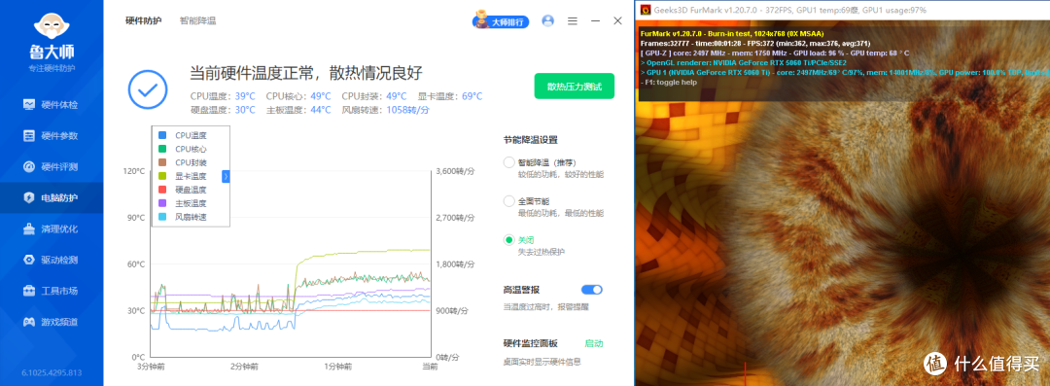This screenshot has width=1050, height=386.
Task: Select the 关闭 radio option
Action: [508, 239]
